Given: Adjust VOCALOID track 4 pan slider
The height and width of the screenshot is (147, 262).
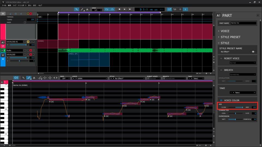Looking at the screenshot, I should [19, 61].
